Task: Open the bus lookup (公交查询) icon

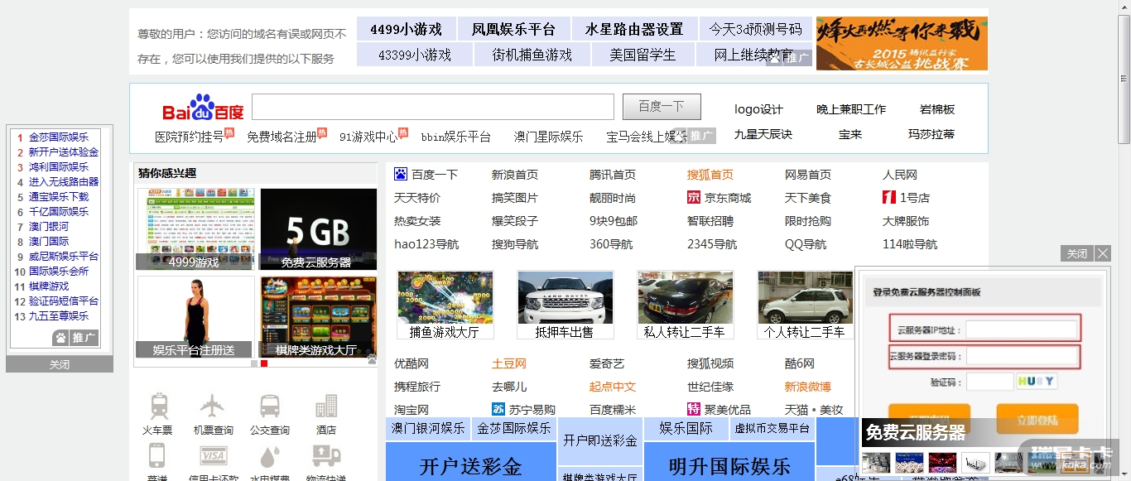Action: point(269,406)
